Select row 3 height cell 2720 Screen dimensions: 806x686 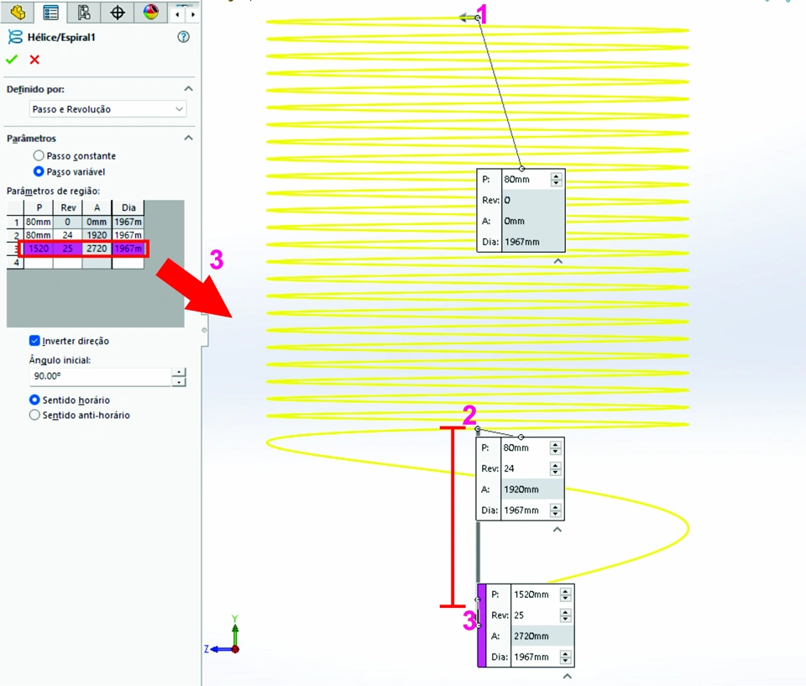coord(97,249)
